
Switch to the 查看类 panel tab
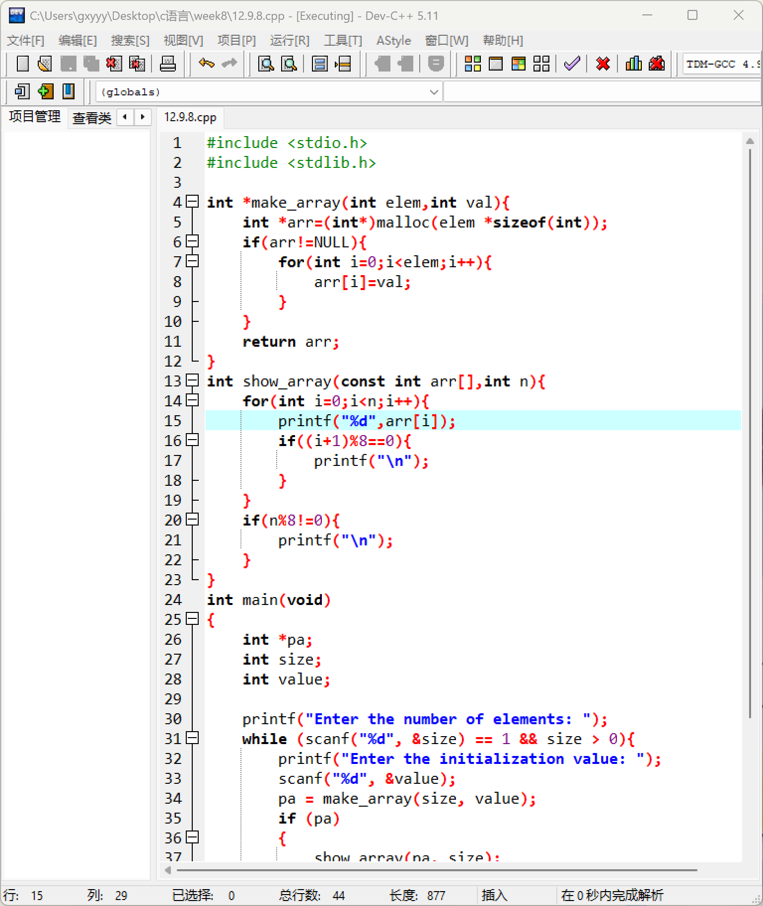coord(92,118)
